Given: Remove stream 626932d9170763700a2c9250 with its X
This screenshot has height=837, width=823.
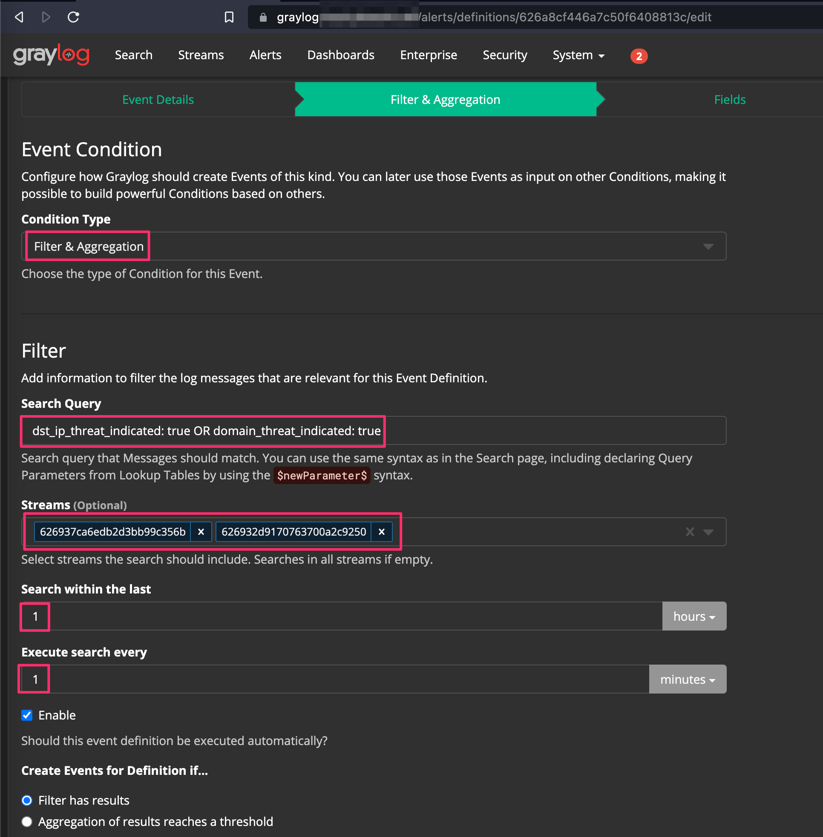Looking at the screenshot, I should pyautogui.click(x=381, y=532).
